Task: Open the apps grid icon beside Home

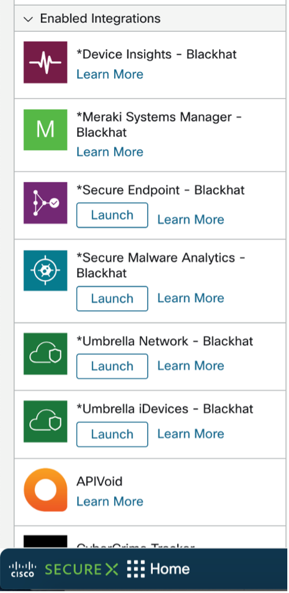Action: pyautogui.click(x=136, y=569)
